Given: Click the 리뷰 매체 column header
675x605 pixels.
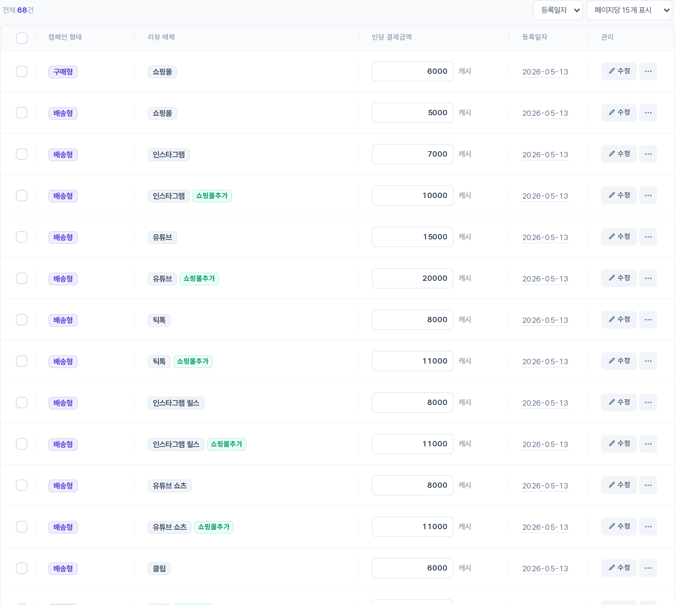Looking at the screenshot, I should coord(161,37).
